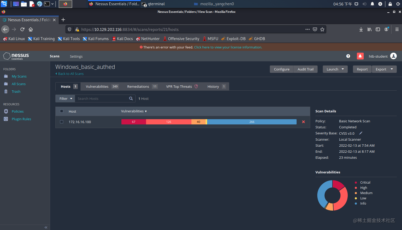Click the Search Hosts input field
Image resolution: width=402 pixels, height=230 pixels.
tap(105, 98)
